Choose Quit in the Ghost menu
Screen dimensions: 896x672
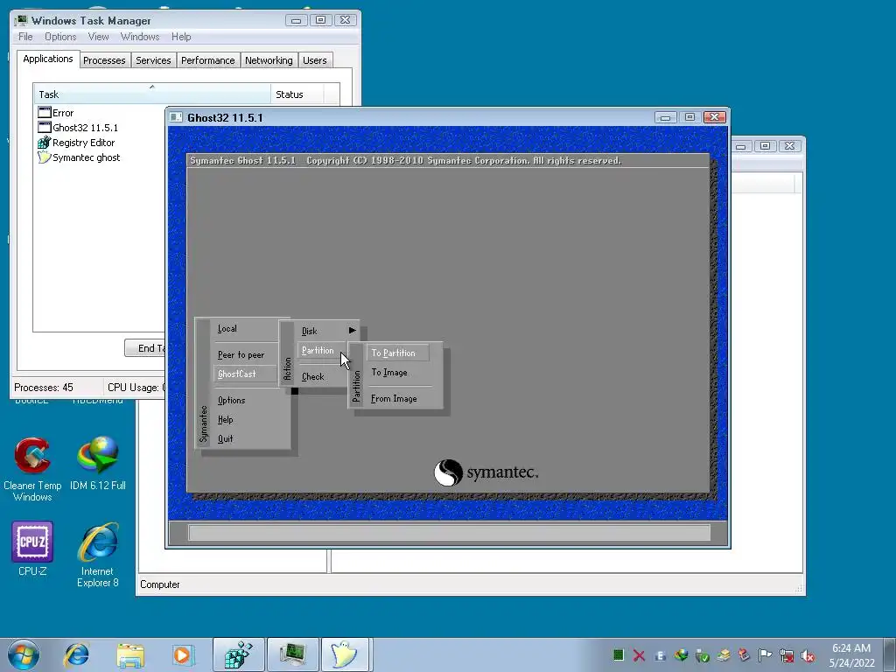(225, 439)
